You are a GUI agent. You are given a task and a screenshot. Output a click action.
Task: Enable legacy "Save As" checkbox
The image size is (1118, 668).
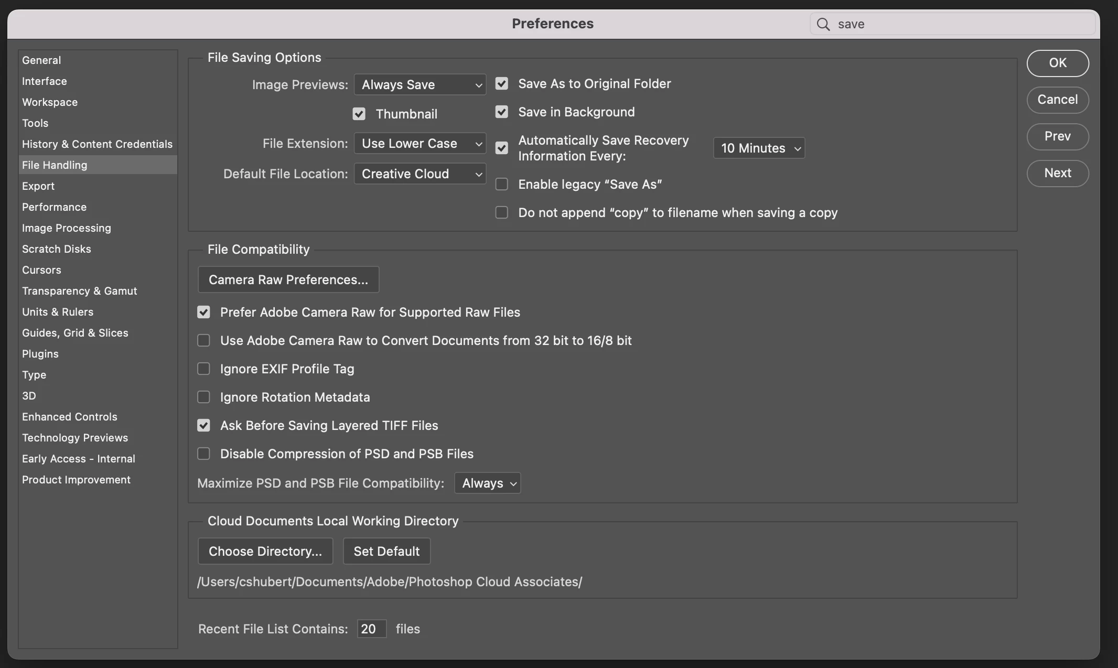point(502,185)
